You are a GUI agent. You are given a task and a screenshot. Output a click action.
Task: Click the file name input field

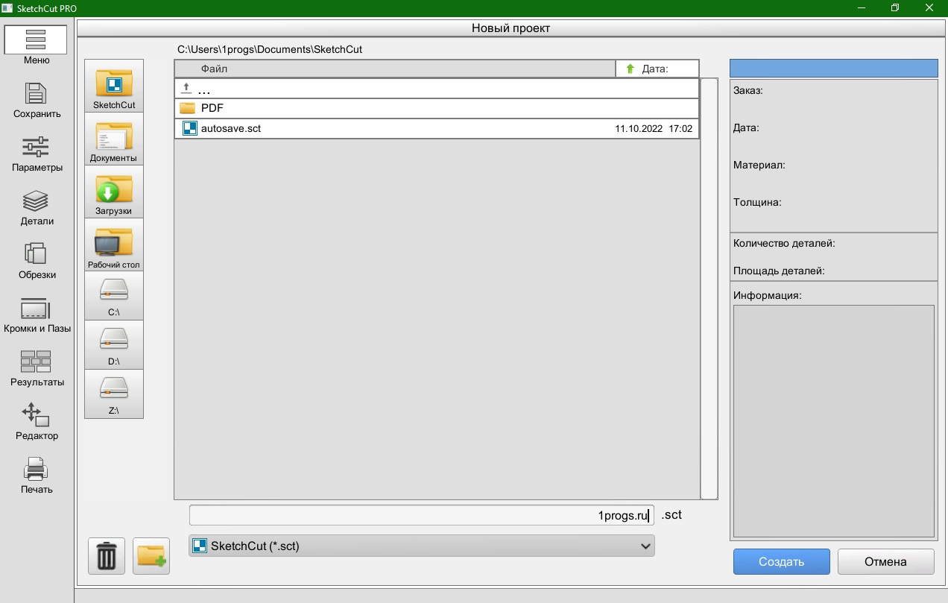click(422, 515)
